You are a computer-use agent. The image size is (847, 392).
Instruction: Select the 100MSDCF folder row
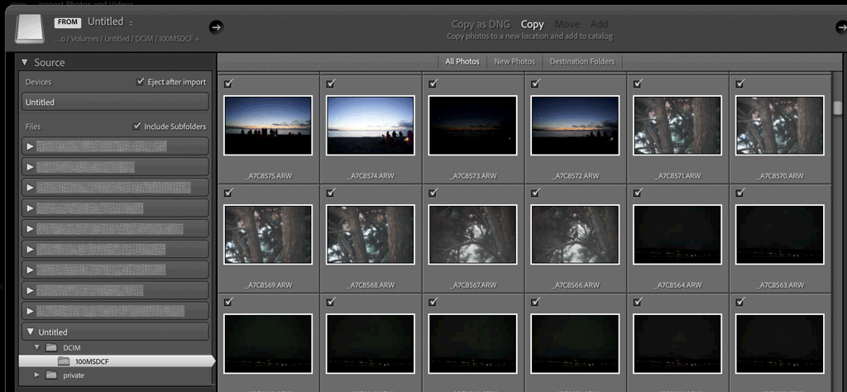(116, 361)
